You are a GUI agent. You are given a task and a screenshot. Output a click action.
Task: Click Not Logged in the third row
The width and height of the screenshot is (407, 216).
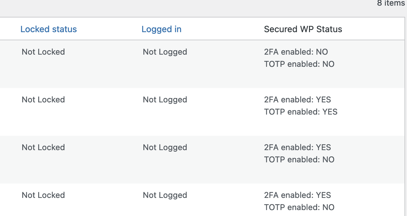click(165, 147)
